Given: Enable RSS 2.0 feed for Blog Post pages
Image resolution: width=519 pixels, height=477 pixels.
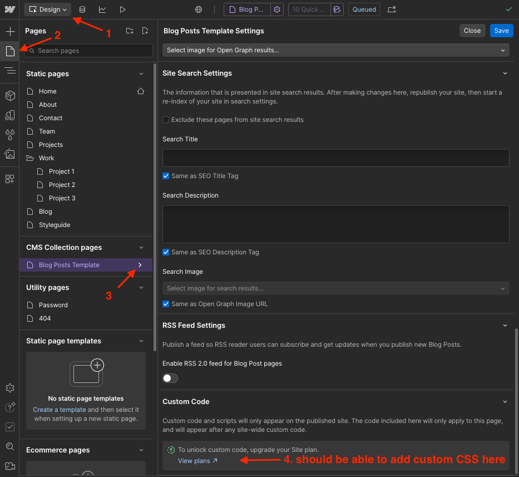Looking at the screenshot, I should (x=170, y=378).
